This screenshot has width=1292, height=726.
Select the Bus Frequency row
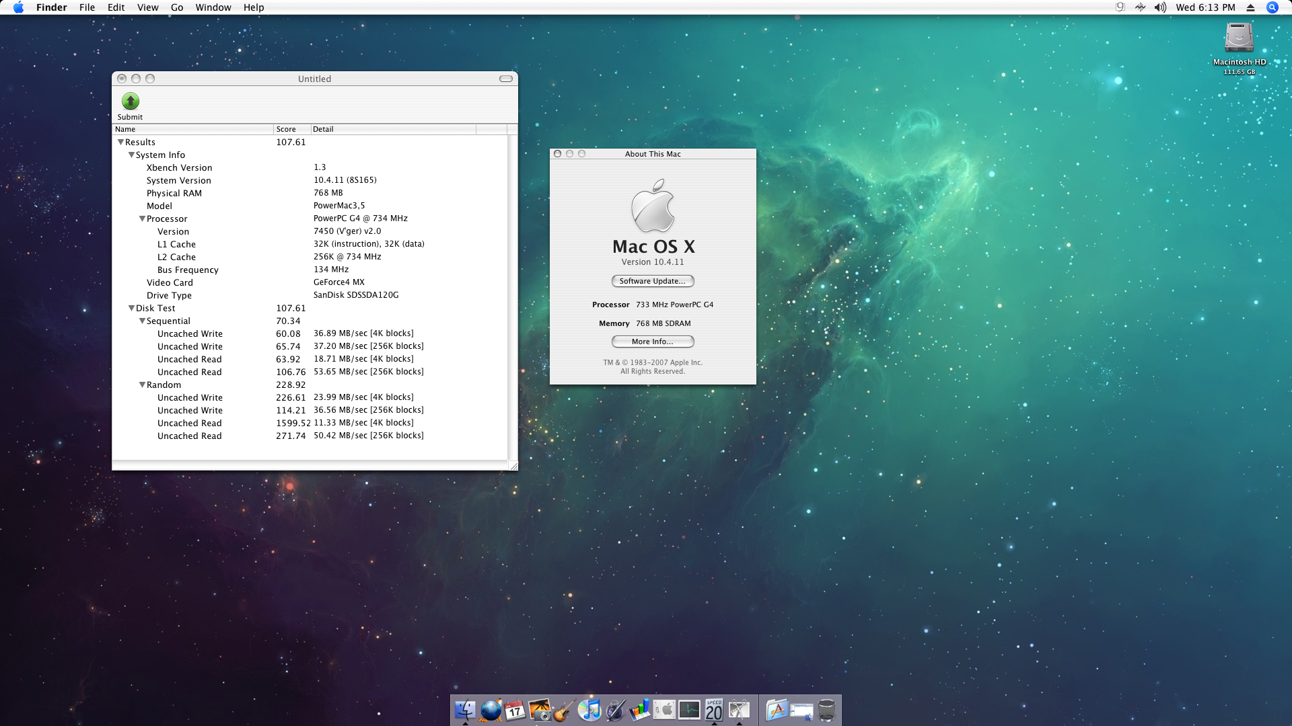[310, 270]
